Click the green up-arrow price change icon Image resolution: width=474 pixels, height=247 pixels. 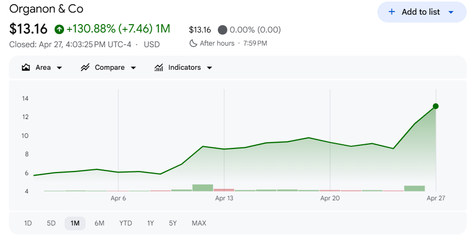(x=59, y=29)
